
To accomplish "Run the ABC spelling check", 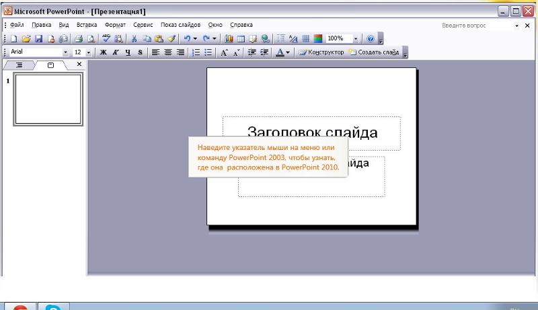I will (106, 39).
